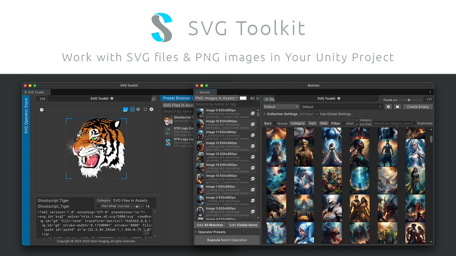Screen dimensions: 456x256
Task: Uncheck the Icon Path filter checkbox
Action: coord(357,124)
